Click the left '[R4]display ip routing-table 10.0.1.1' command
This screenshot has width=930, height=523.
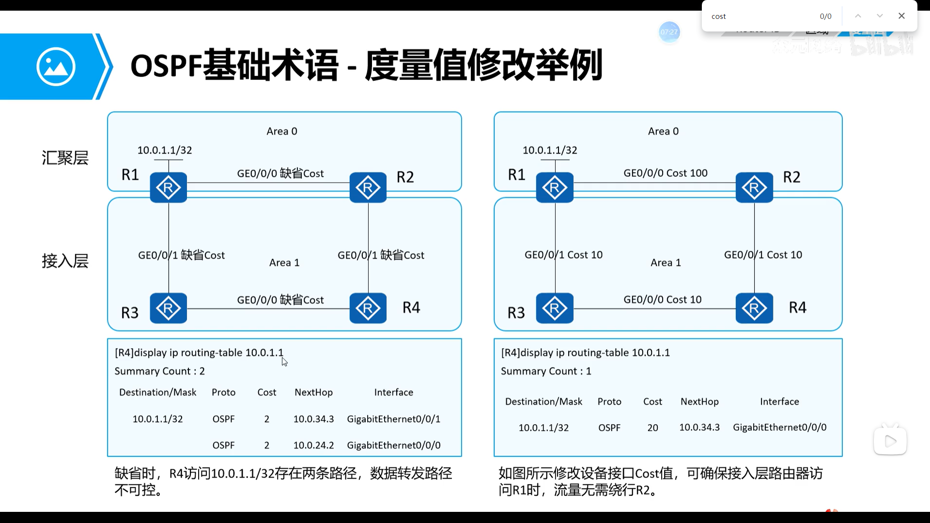point(199,353)
